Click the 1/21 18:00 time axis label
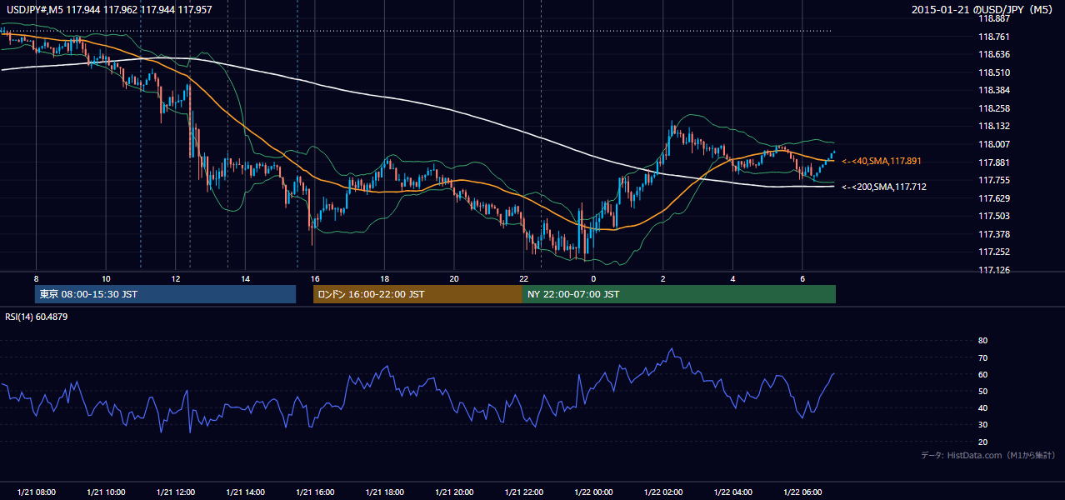Image resolution: width=1065 pixels, height=500 pixels. (384, 492)
